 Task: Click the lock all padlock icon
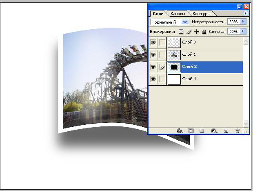pos(204,31)
